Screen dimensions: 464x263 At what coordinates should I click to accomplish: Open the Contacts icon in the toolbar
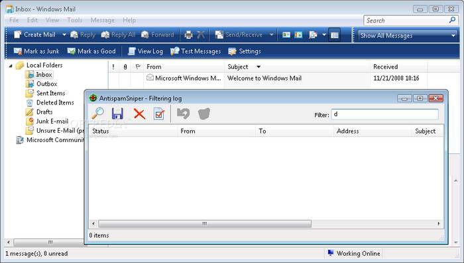(x=286, y=35)
